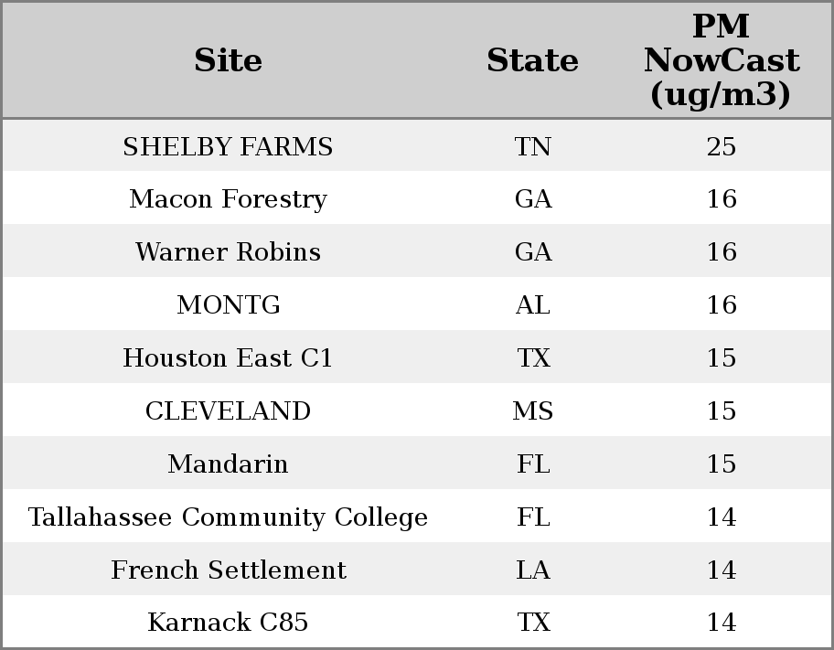Select the Karnack C85 site cell
This screenshot has height=650, width=834.
pyautogui.click(x=228, y=623)
